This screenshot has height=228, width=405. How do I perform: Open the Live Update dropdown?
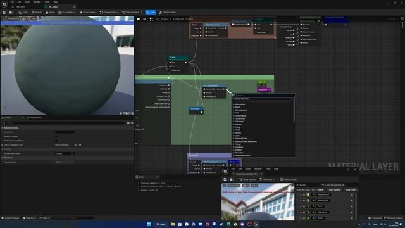point(66,12)
